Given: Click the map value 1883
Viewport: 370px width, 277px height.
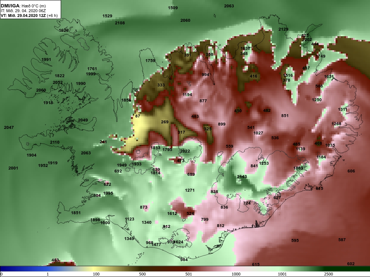Looking at the screenshot, I should pyautogui.click(x=298, y=168).
